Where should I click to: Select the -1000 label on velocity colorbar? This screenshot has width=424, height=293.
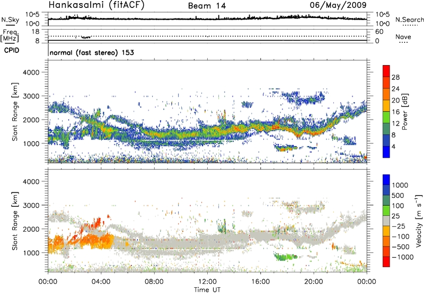[x=402, y=257]
